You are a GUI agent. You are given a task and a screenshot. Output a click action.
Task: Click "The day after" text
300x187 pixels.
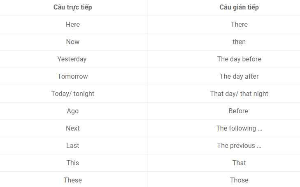pos(239,76)
